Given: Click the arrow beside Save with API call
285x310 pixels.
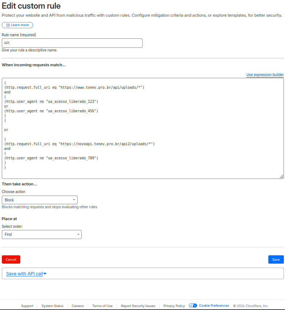Looking at the screenshot, I should 45,274.
